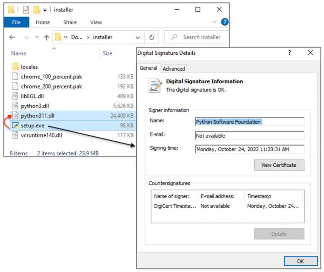This screenshot has width=324, height=272.
Task: Click the E-mail Not available field
Action: tap(250, 136)
